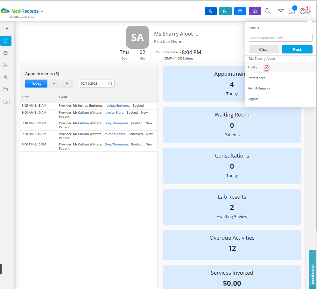Image resolution: width=317 pixels, height=289 pixels.
Task: Click the Waiting Room tile
Action: [x=232, y=124]
